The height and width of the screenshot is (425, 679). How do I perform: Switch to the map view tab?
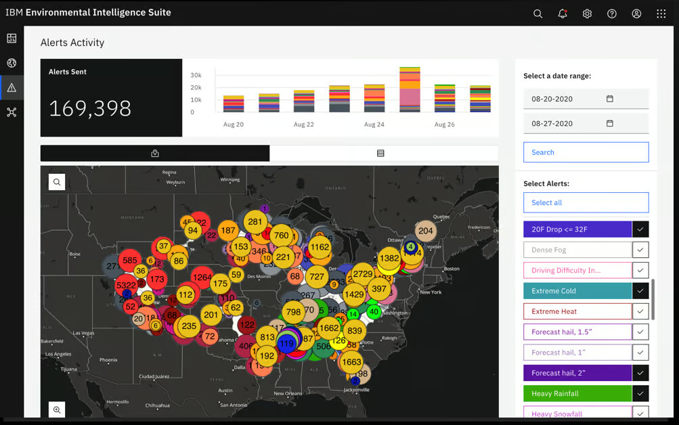155,153
